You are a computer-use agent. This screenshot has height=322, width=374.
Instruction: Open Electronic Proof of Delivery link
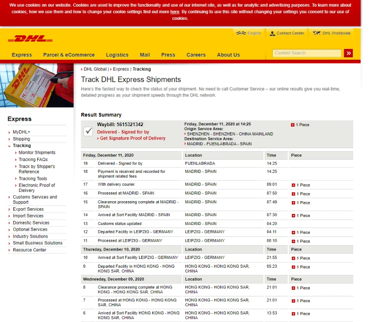pyautogui.click(x=37, y=188)
